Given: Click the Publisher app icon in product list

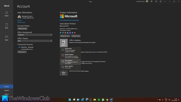Looking at the screenshot, I should tap(72, 33).
